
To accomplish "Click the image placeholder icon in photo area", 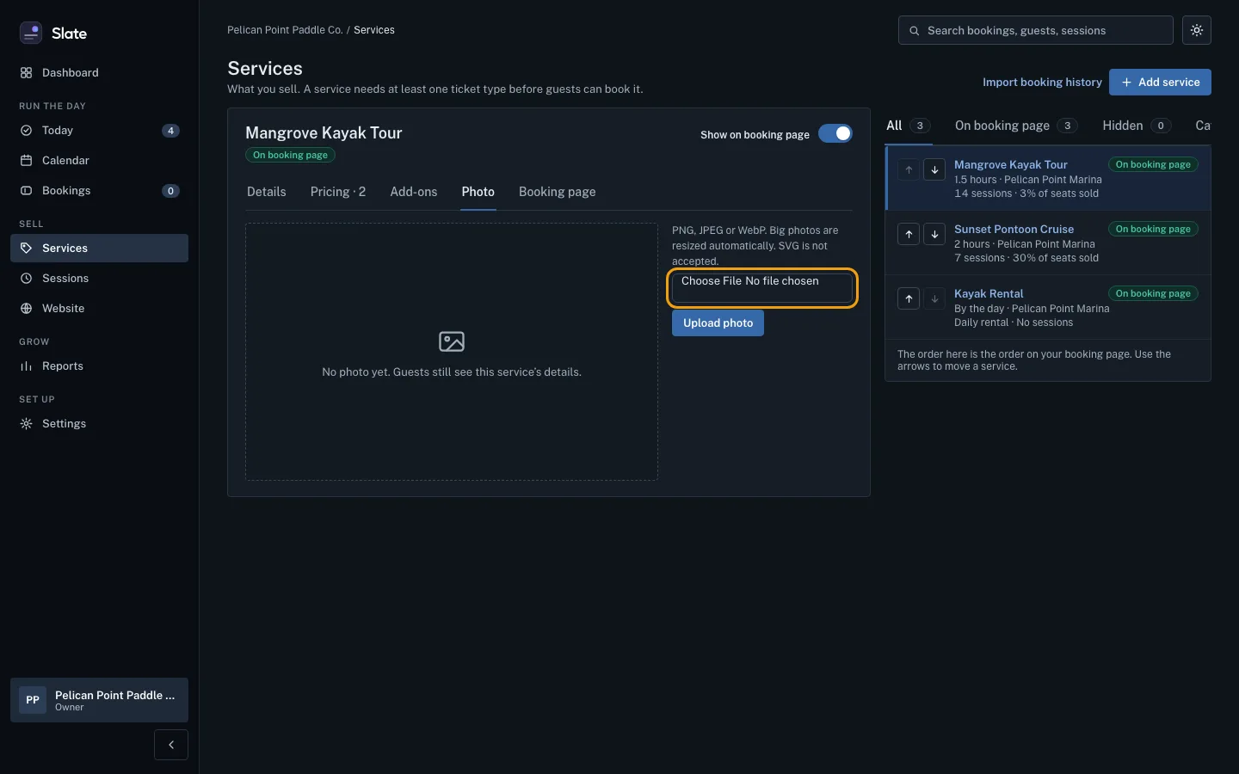I will (452, 341).
